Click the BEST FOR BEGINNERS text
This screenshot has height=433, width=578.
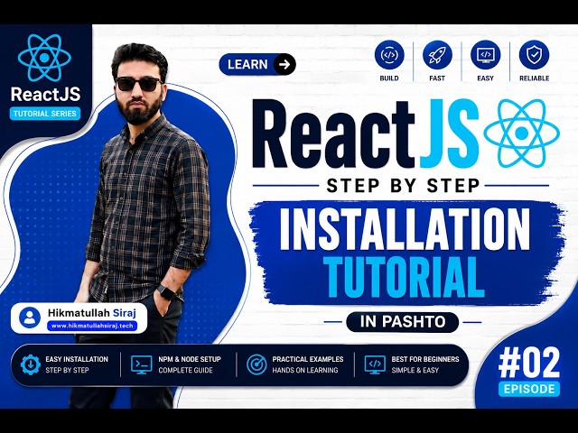click(x=425, y=359)
